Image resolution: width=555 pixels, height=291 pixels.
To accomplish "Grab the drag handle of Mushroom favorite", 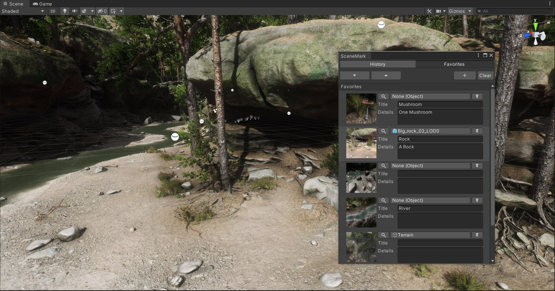I will point(343,97).
